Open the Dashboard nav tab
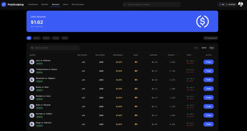The height and width of the screenshot is (131, 247). [33, 5]
